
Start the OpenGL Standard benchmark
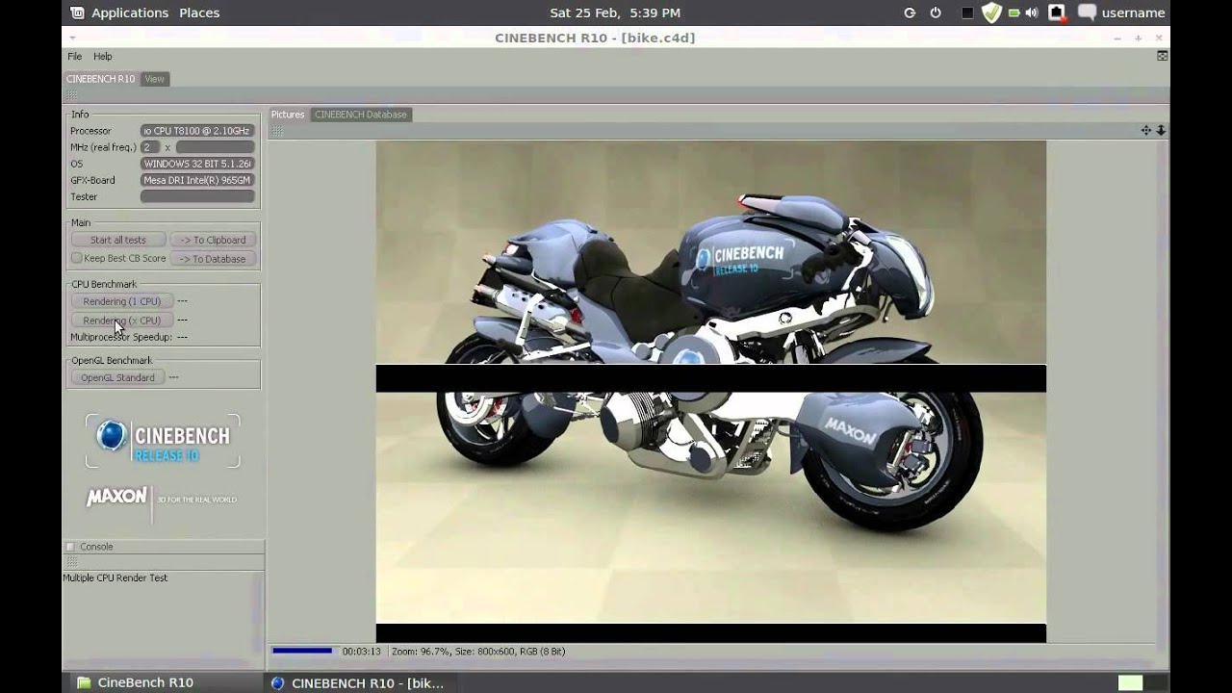click(117, 377)
